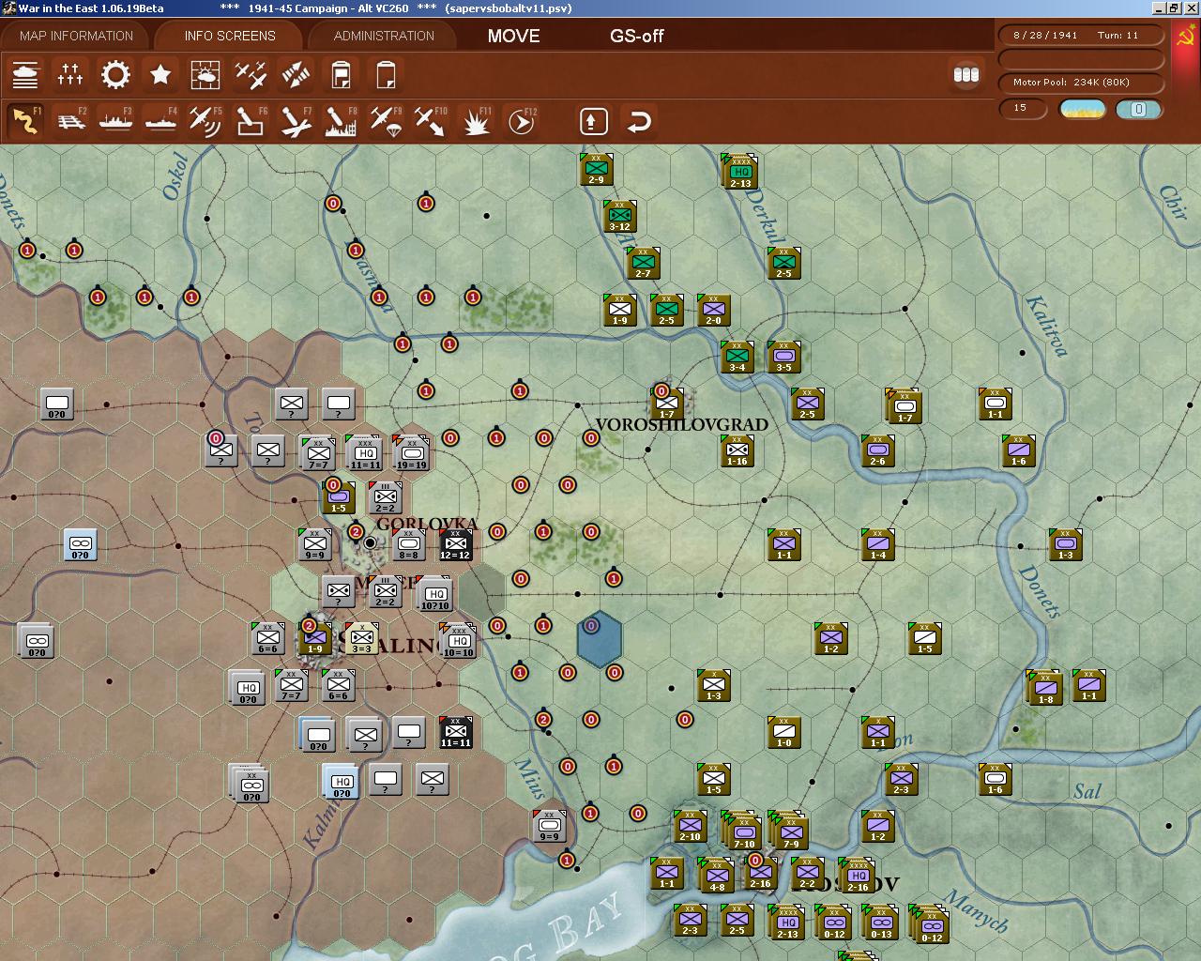
Task: Select the F2 rail move mode icon
Action: [70, 121]
